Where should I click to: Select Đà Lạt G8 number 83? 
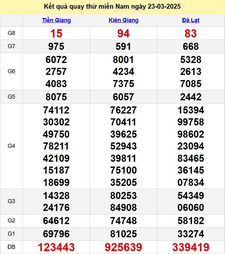191,33
